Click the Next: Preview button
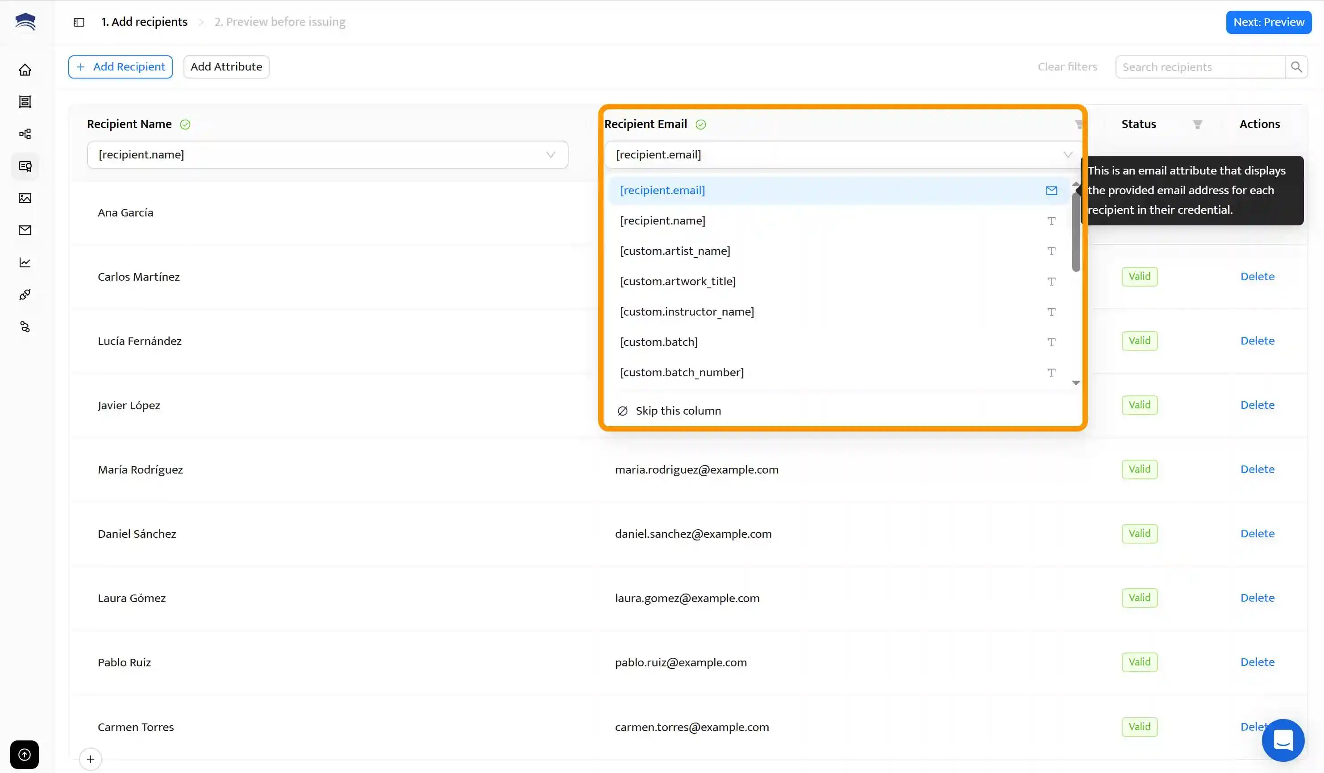This screenshot has width=1324, height=773. [x=1268, y=22]
